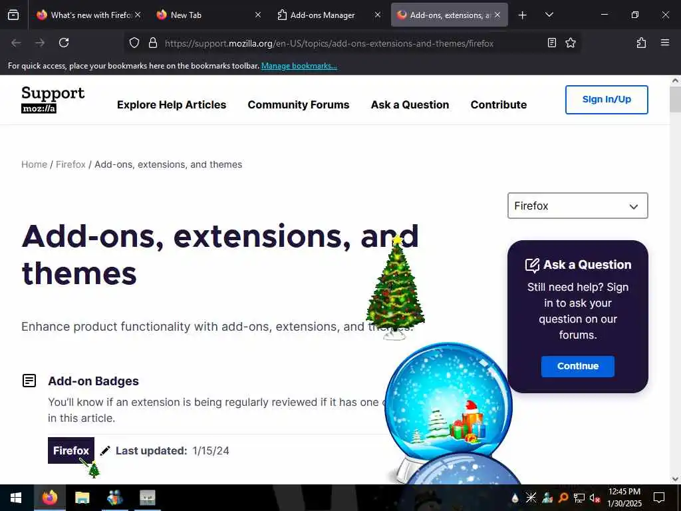The width and height of the screenshot is (681, 511).
Task: View site security lock information
Action: [x=153, y=43]
